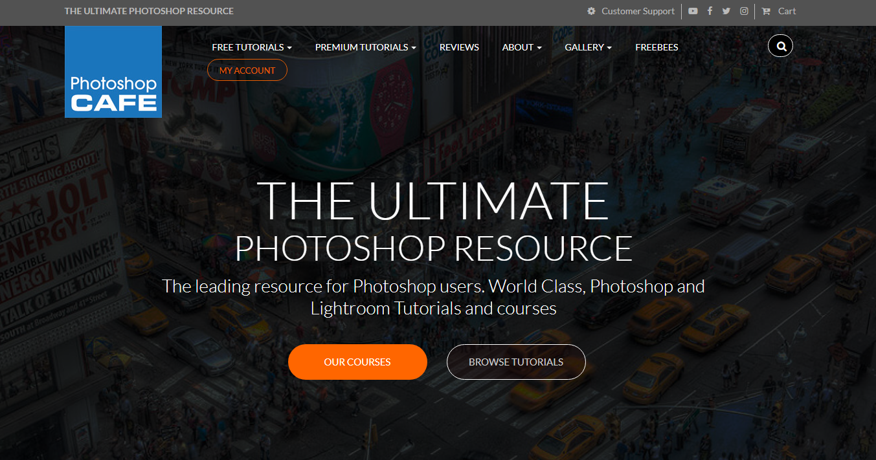The height and width of the screenshot is (460, 876).
Task: Click the large 'THE ULTIMATE' heading
Action: [x=432, y=201]
